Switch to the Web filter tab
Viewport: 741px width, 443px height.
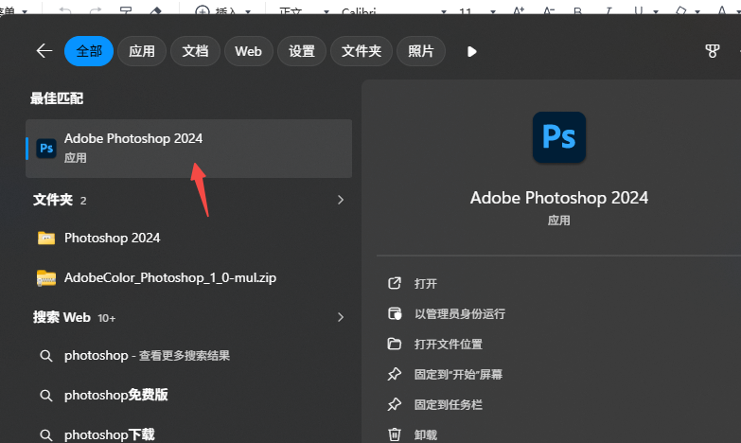coord(249,51)
